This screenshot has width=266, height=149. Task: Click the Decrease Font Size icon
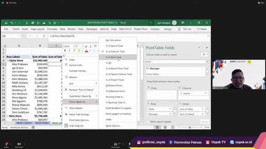91,46
